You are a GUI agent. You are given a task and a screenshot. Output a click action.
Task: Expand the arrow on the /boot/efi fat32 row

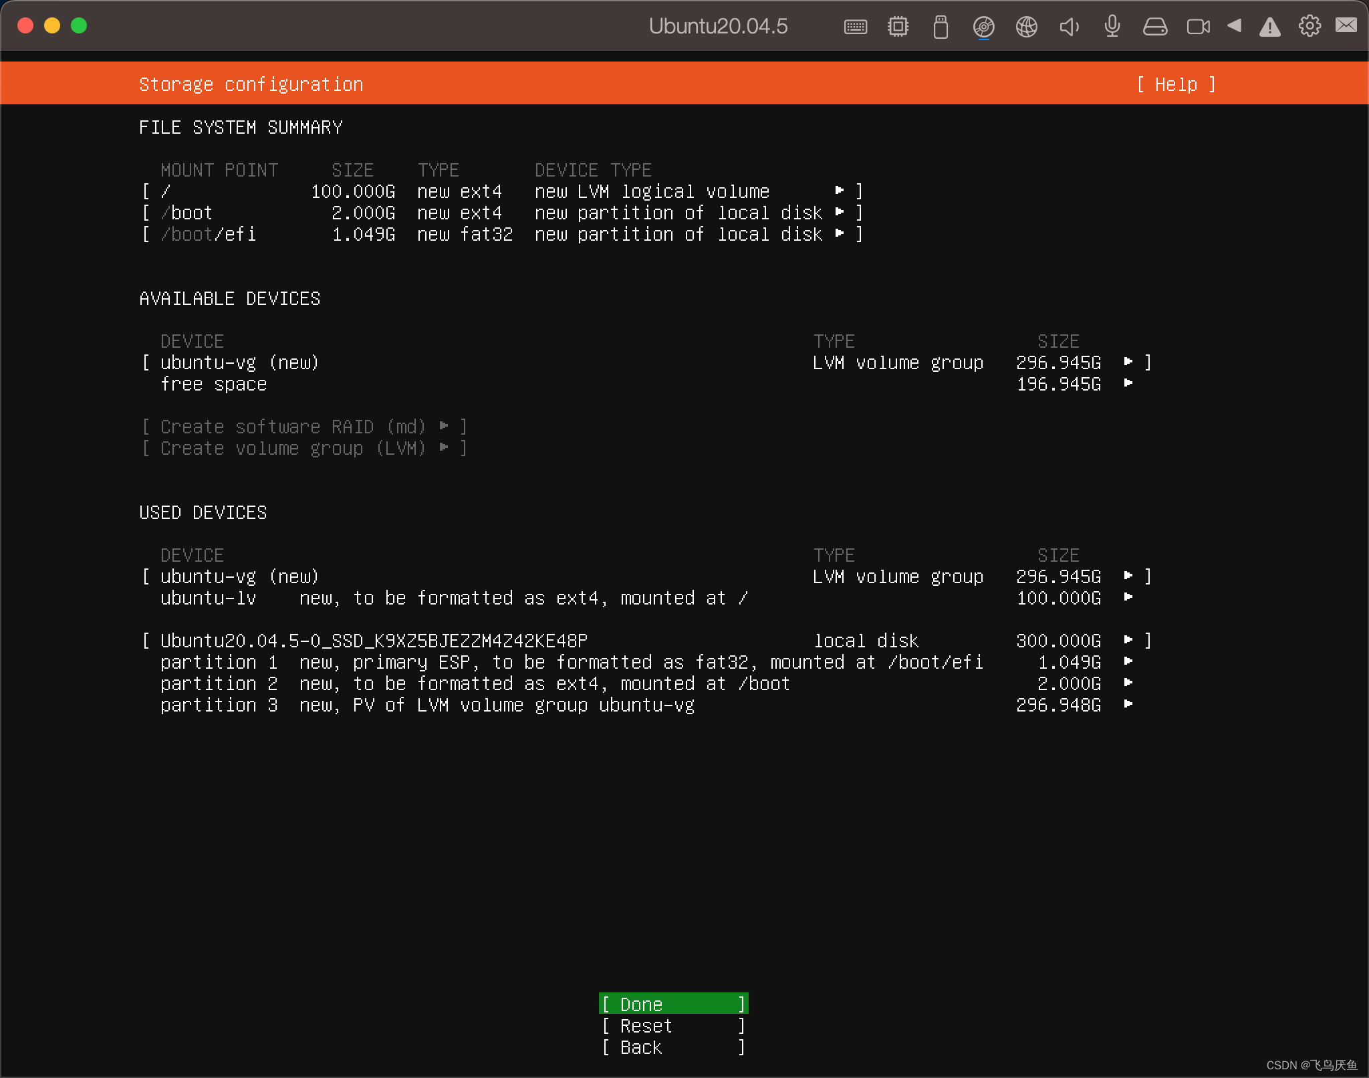(840, 233)
